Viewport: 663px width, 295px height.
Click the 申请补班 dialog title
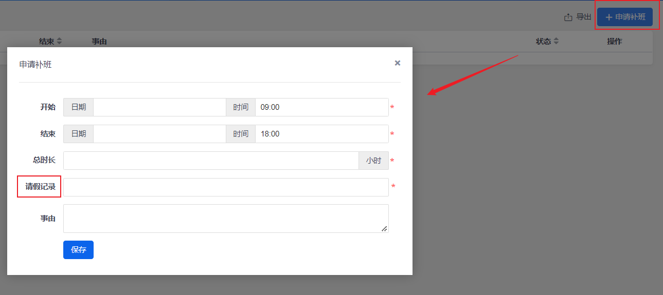click(x=35, y=65)
